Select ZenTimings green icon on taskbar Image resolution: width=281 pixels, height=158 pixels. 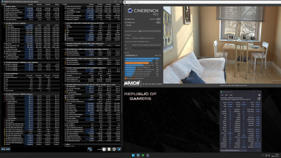coord(143,155)
